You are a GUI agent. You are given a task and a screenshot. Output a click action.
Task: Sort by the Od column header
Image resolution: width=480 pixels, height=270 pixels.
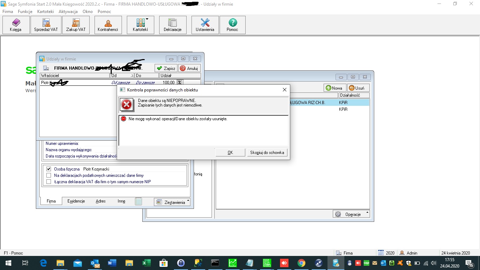122,76
